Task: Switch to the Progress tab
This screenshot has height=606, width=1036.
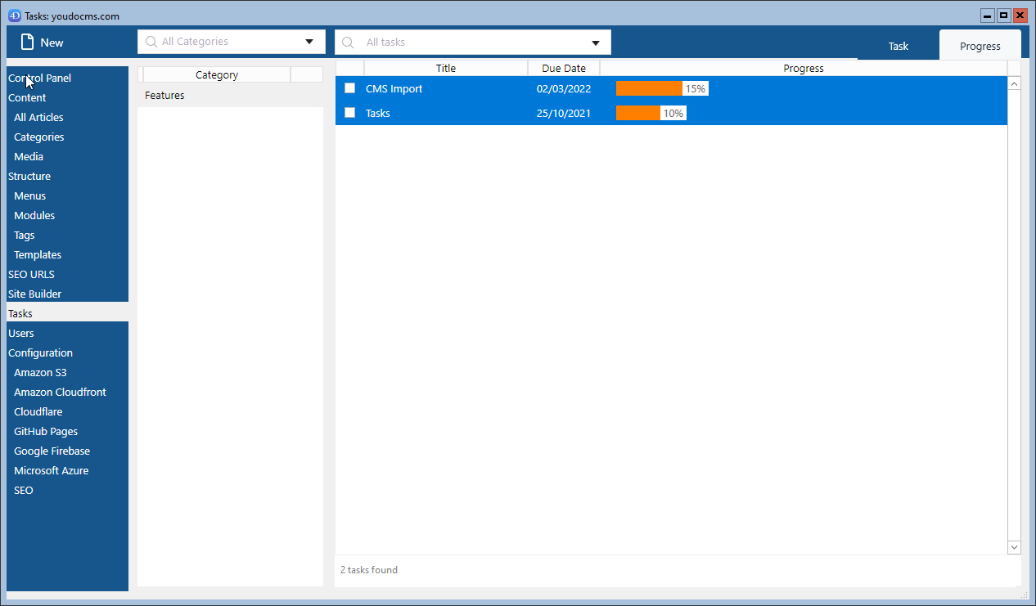Action: pyautogui.click(x=980, y=46)
